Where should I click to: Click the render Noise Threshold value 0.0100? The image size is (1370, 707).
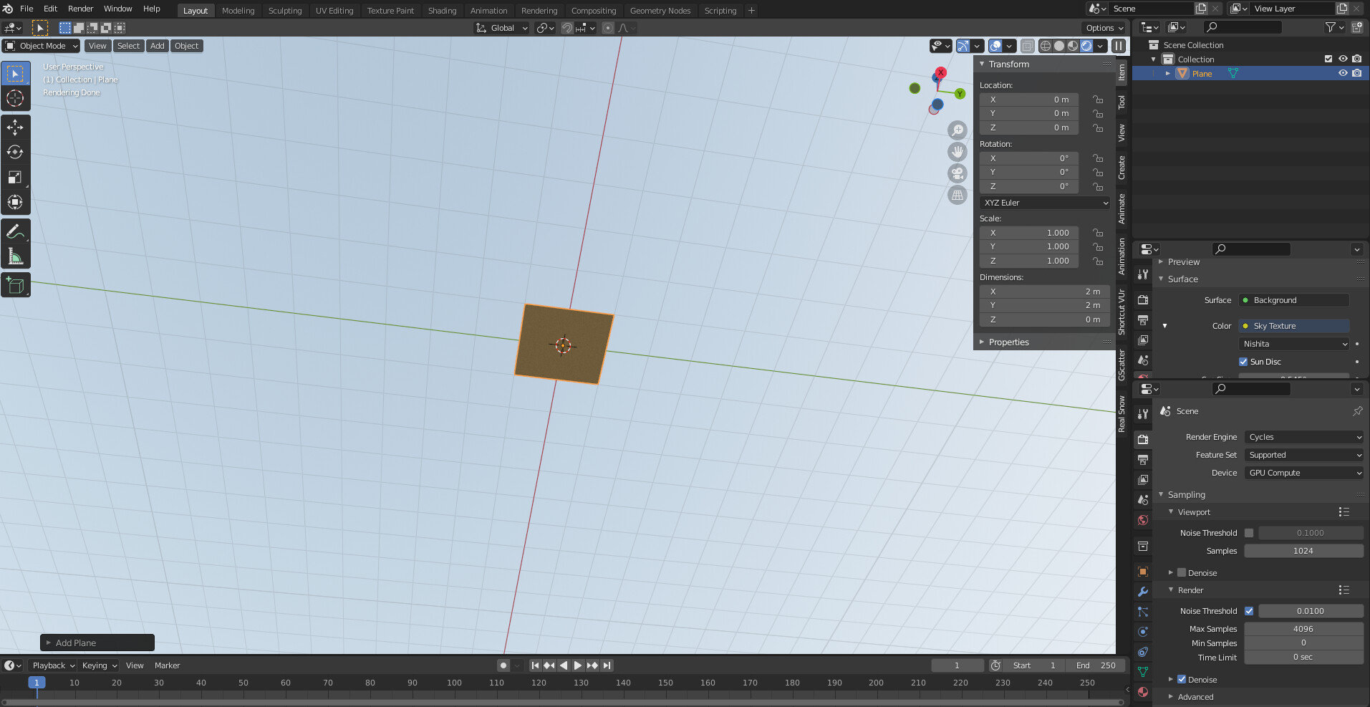coord(1311,611)
